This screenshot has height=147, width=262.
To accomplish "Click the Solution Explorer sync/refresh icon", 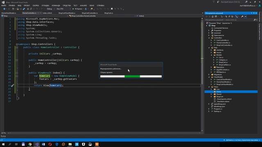I will click(226, 16).
